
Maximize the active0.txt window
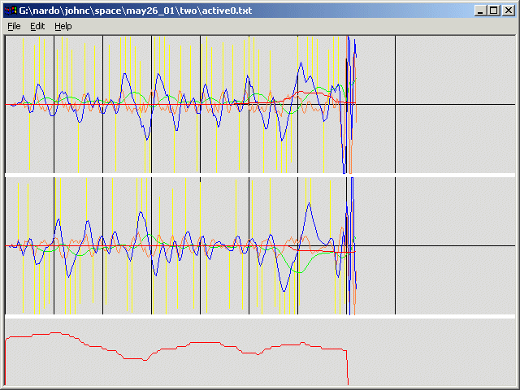point(494,10)
